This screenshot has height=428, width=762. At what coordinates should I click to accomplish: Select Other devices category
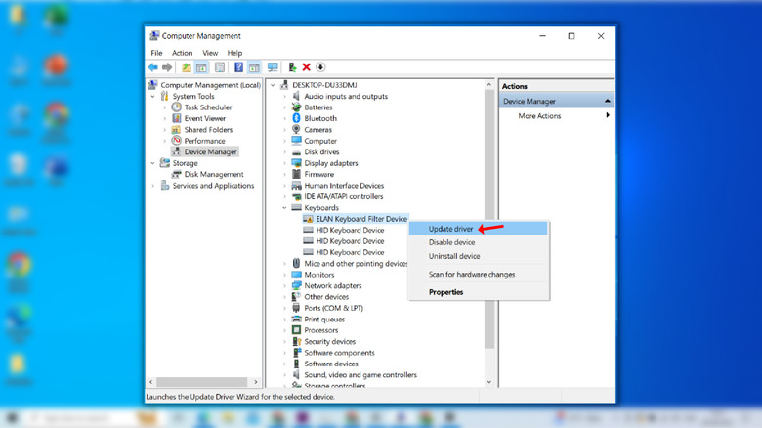coord(326,297)
